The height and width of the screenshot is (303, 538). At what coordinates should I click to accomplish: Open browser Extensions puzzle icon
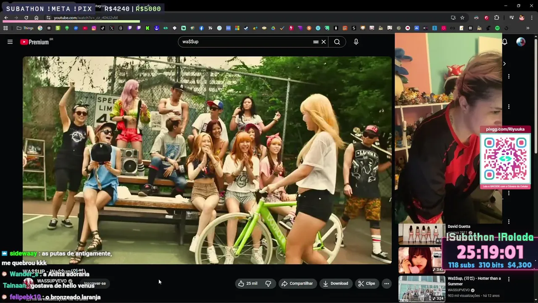[496, 18]
